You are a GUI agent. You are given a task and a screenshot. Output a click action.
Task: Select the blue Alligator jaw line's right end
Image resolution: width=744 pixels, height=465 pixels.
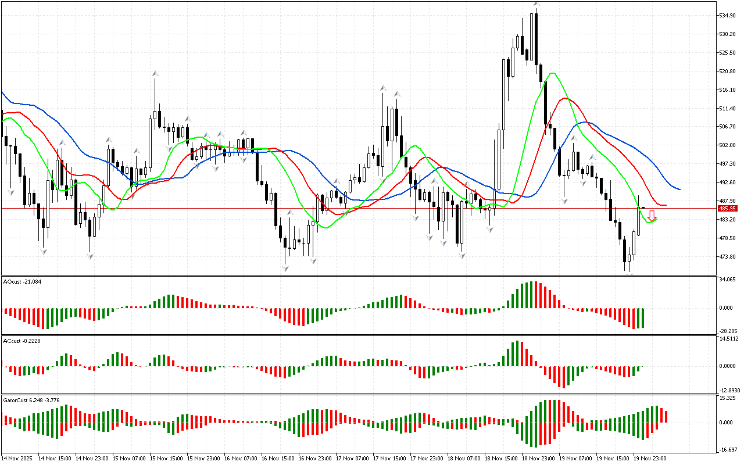679,189
